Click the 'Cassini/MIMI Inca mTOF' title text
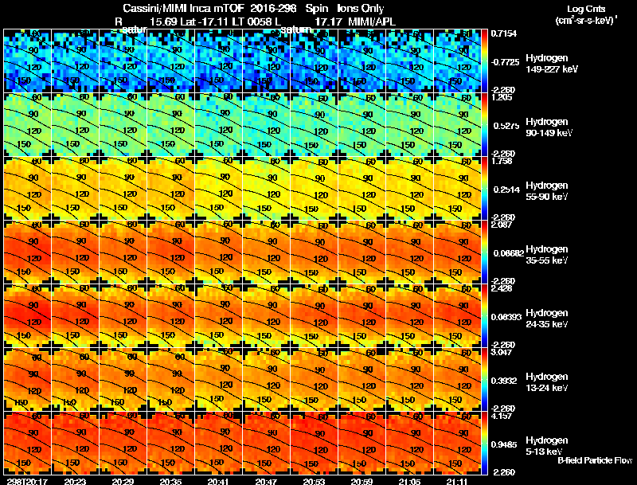Screen dimensions: 637x485 184,8
